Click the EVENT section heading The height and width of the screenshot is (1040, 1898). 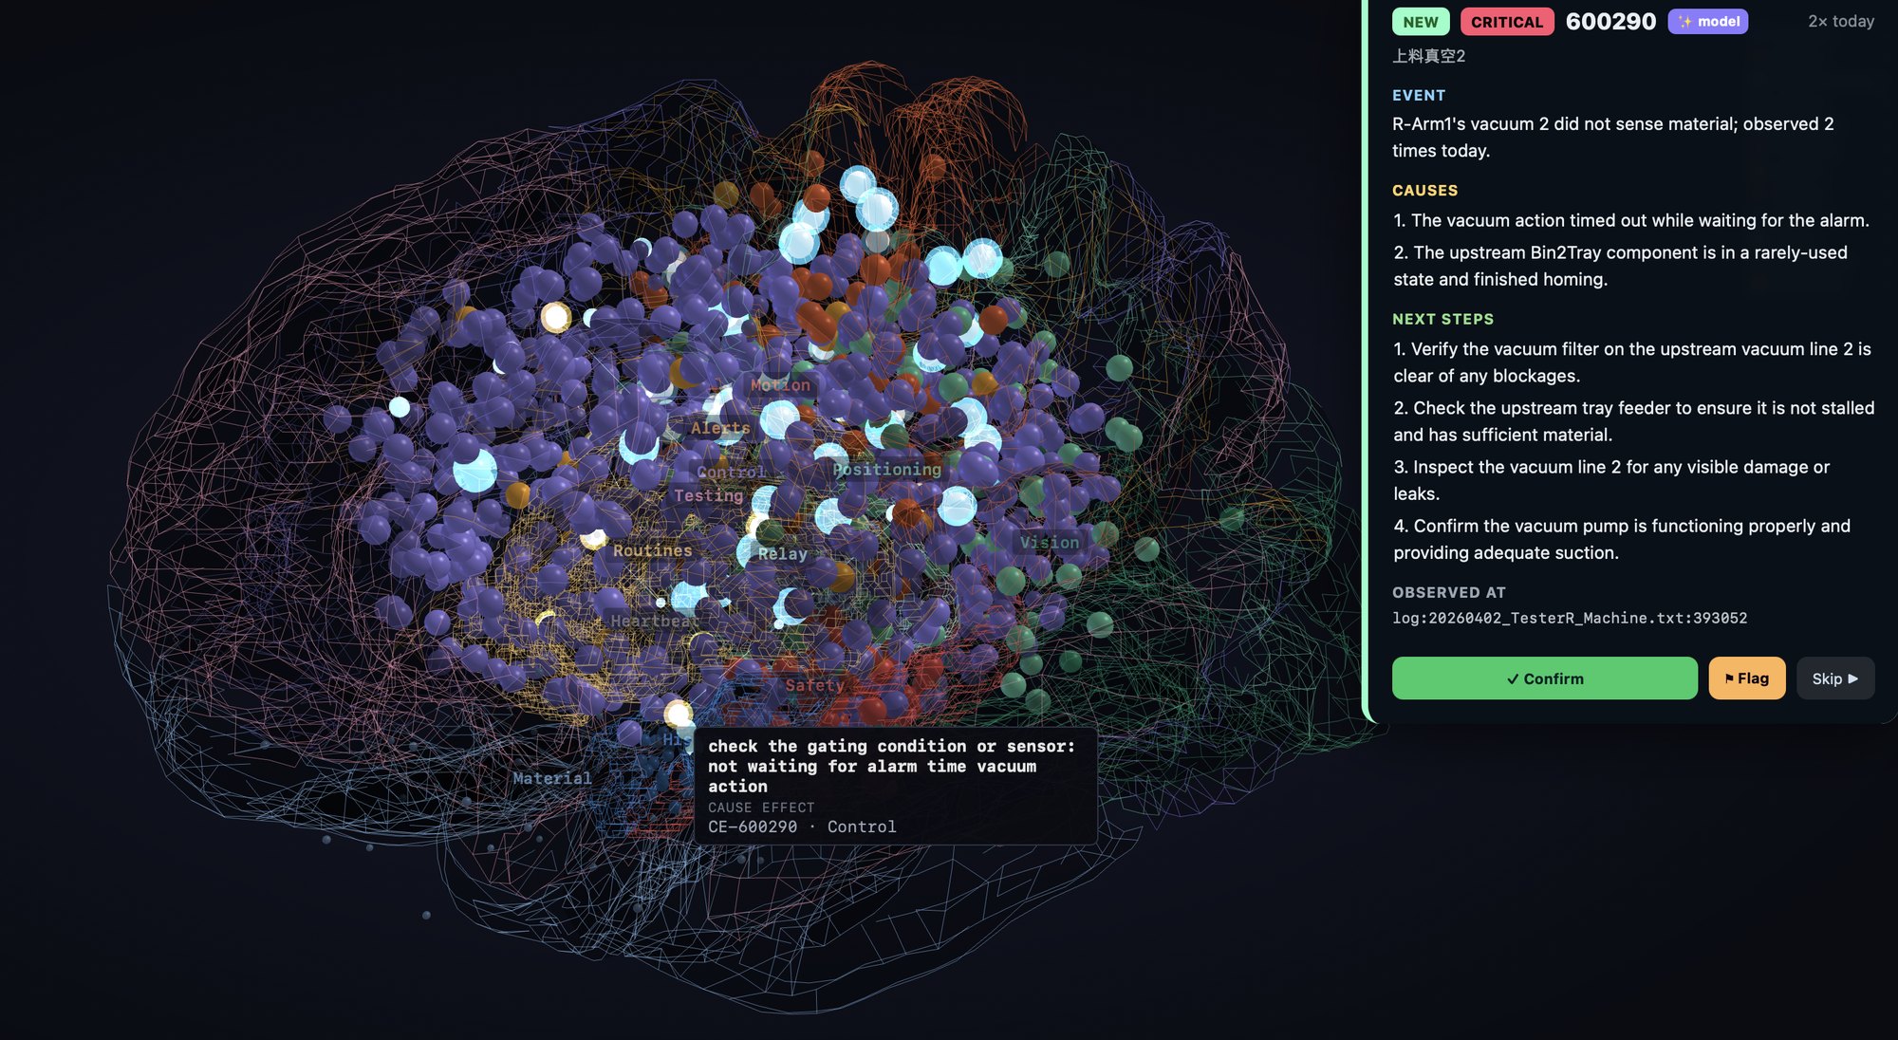1419,95
